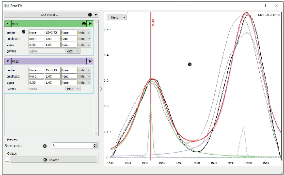Click purple model's amplitude maximum field
The width and height of the screenshot is (284, 175).
pos(69,76)
